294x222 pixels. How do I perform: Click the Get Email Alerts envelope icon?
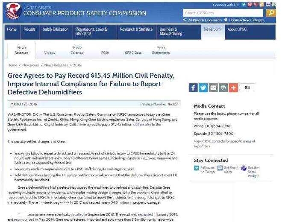(220, 168)
